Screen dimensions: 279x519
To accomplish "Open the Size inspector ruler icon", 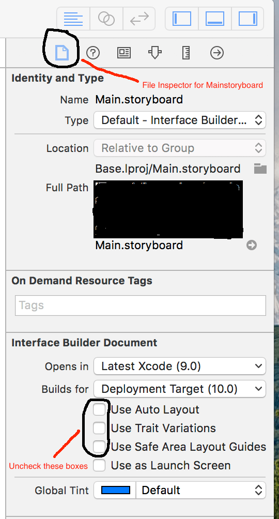I will tap(186, 53).
